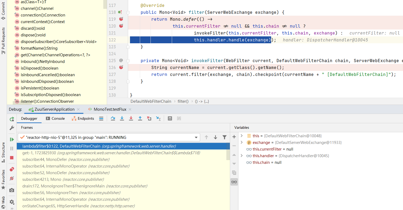The height and width of the screenshot is (210, 403).
Task: Click the Drop Frame icon
Action: point(149,118)
